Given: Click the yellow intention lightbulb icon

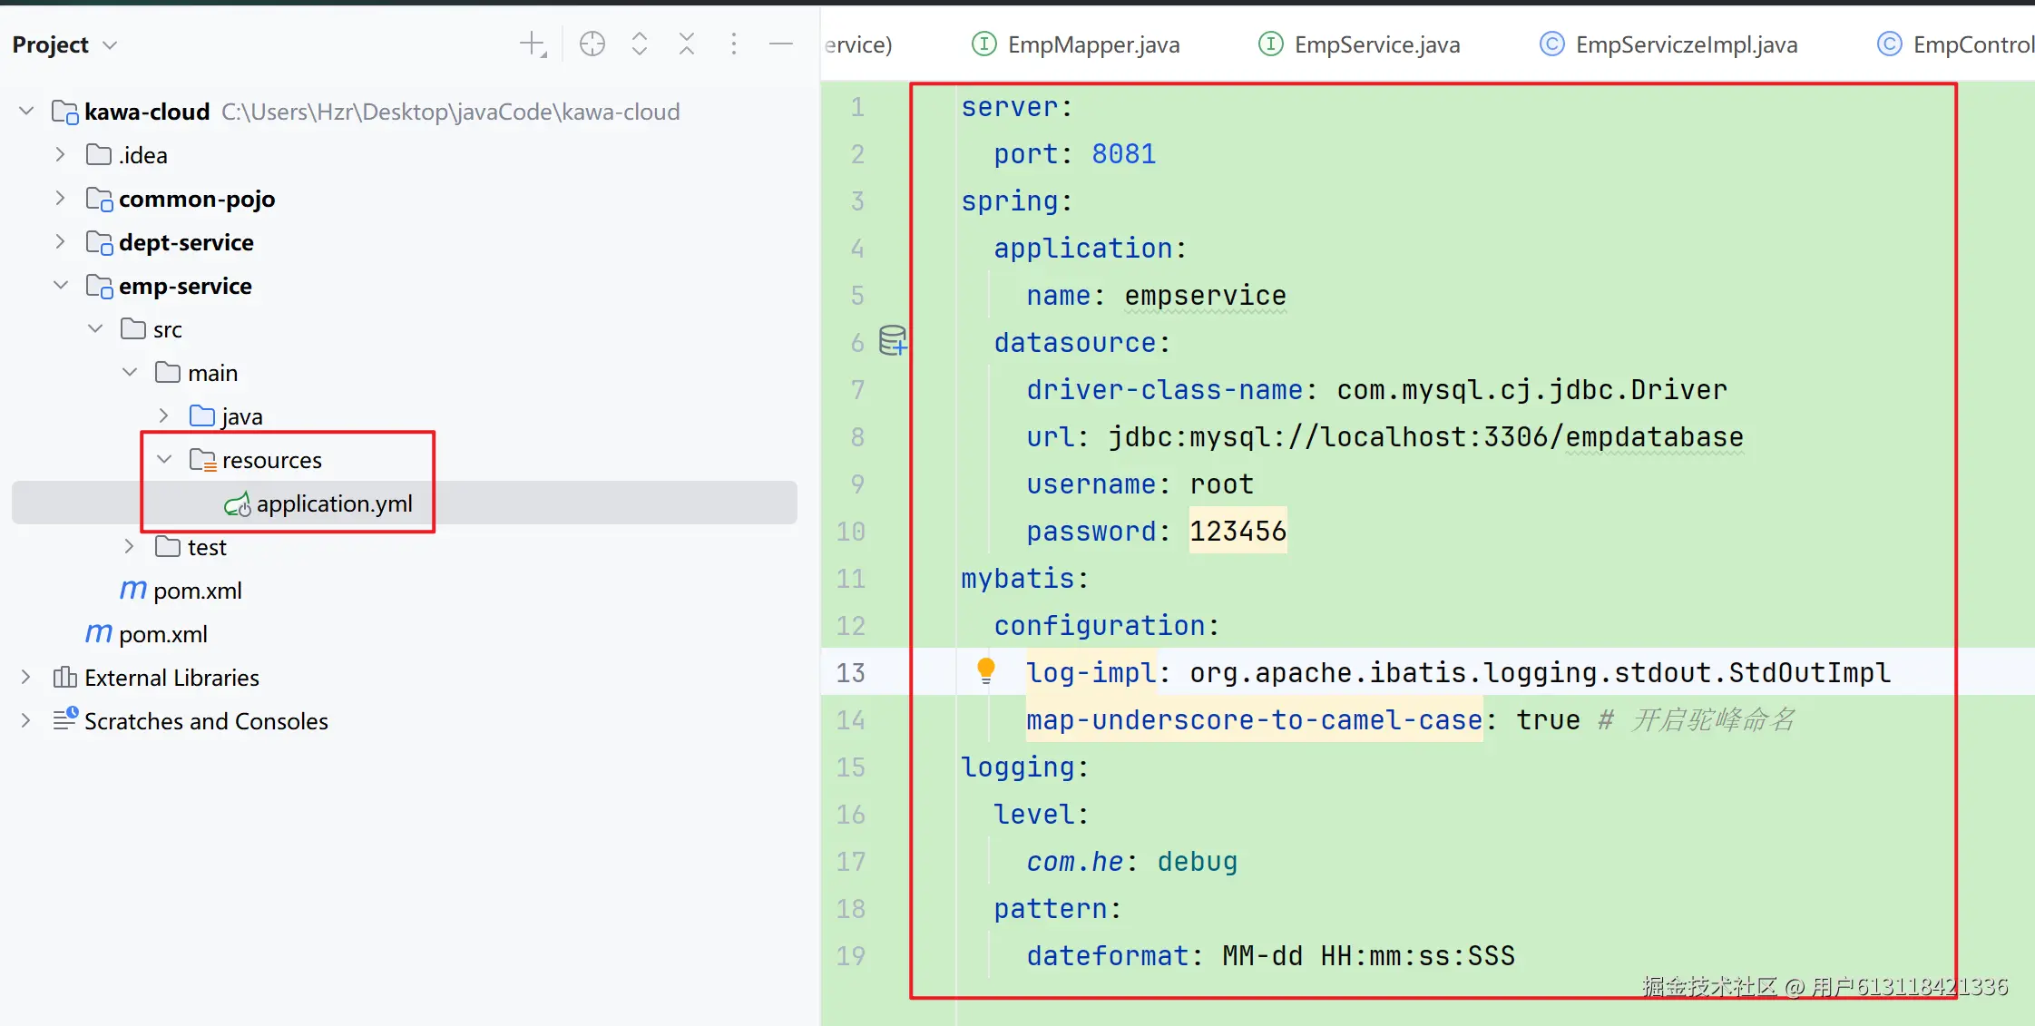Looking at the screenshot, I should (986, 671).
